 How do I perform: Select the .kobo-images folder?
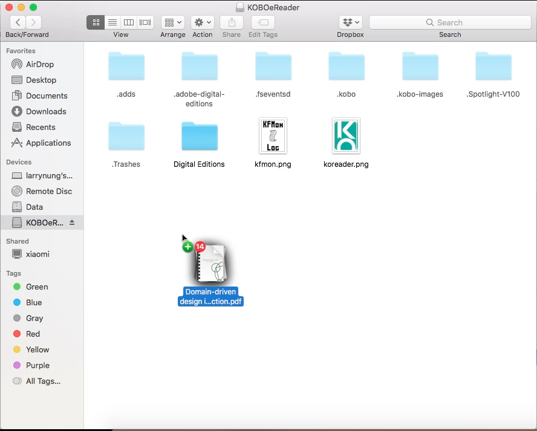pyautogui.click(x=420, y=66)
